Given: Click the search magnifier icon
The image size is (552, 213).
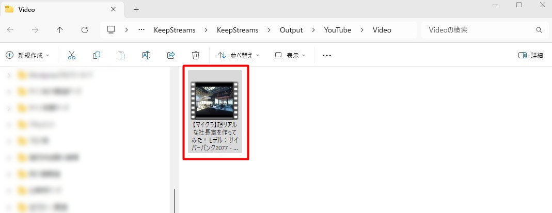Looking at the screenshot, I should point(539,30).
